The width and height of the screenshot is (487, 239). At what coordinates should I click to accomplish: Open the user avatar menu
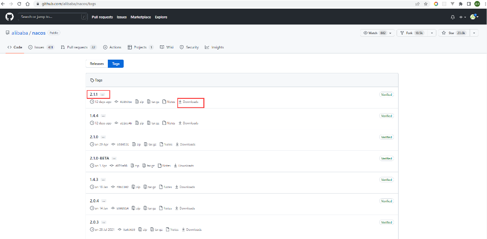pos(474,17)
